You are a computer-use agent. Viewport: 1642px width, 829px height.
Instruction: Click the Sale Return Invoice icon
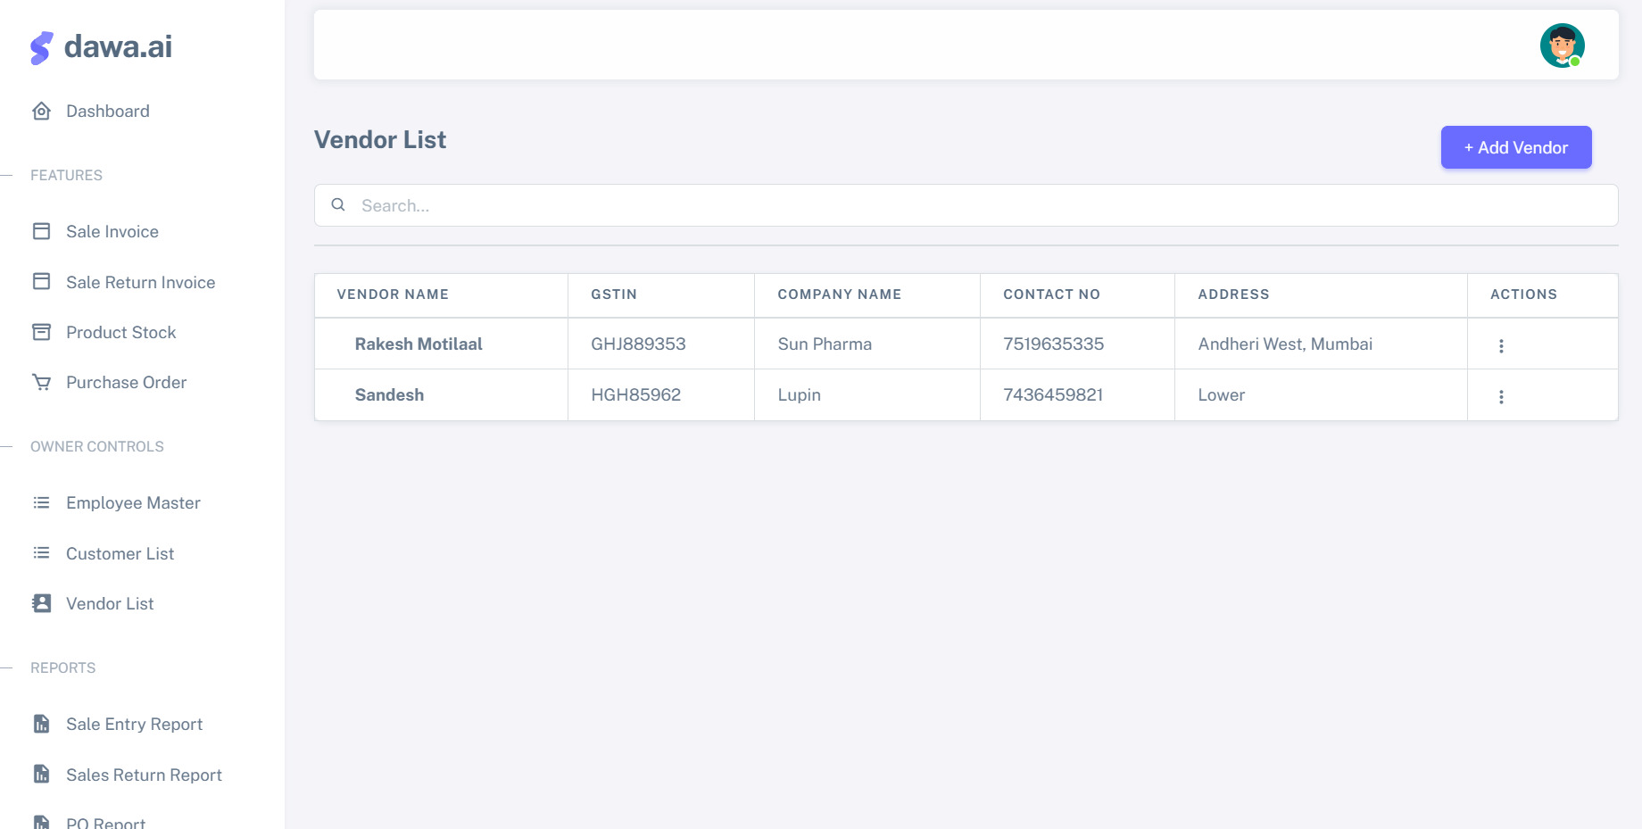point(41,281)
